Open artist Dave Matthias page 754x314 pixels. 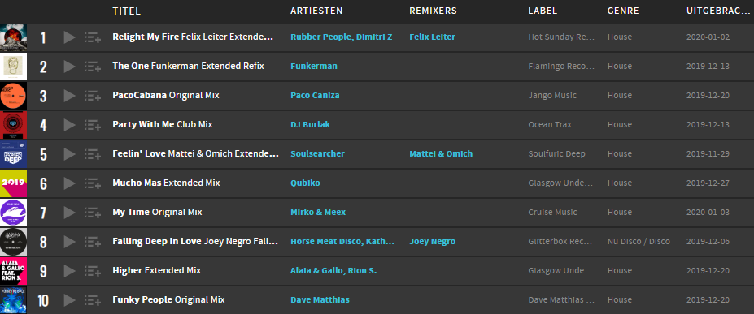pyautogui.click(x=320, y=300)
